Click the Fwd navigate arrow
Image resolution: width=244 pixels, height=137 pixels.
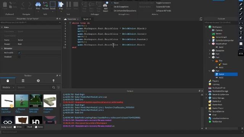click(x=30, y=6)
